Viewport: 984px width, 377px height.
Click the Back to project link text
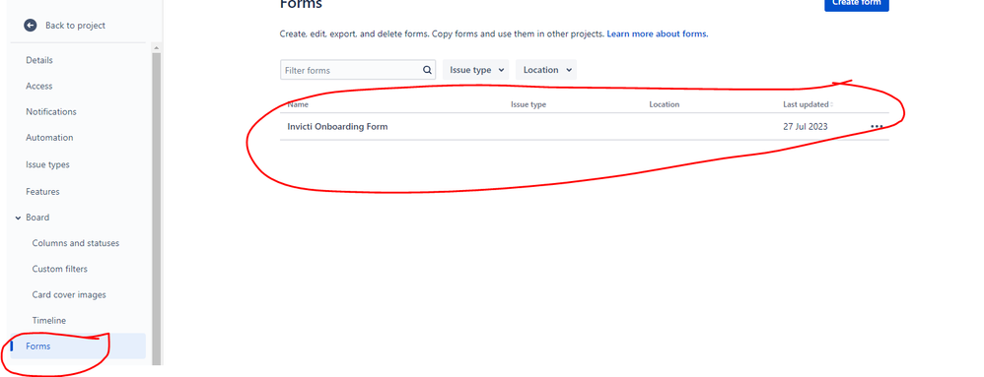point(75,26)
